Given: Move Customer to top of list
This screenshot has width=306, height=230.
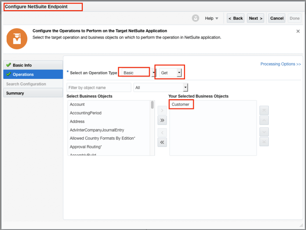Looking at the screenshot, I should (x=264, y=110).
